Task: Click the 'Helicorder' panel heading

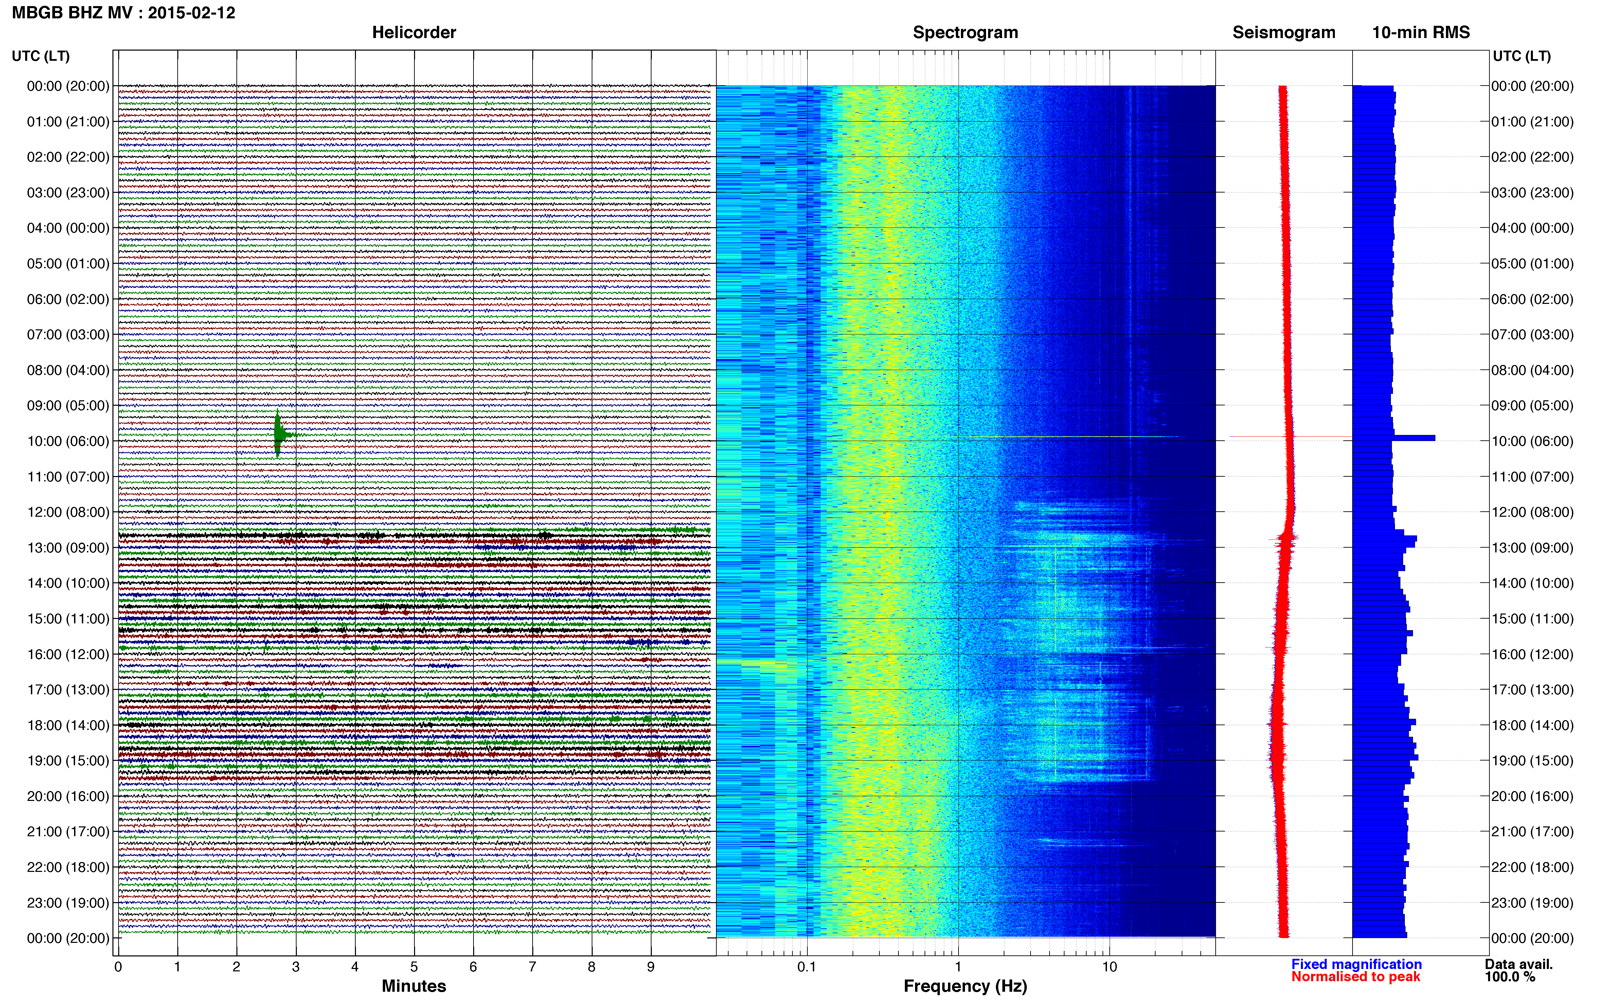Action: (x=414, y=33)
